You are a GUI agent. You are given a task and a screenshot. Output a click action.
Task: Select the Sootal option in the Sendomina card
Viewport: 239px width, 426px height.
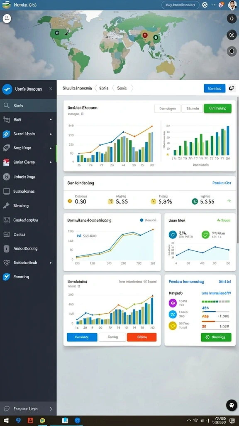(x=150, y=282)
